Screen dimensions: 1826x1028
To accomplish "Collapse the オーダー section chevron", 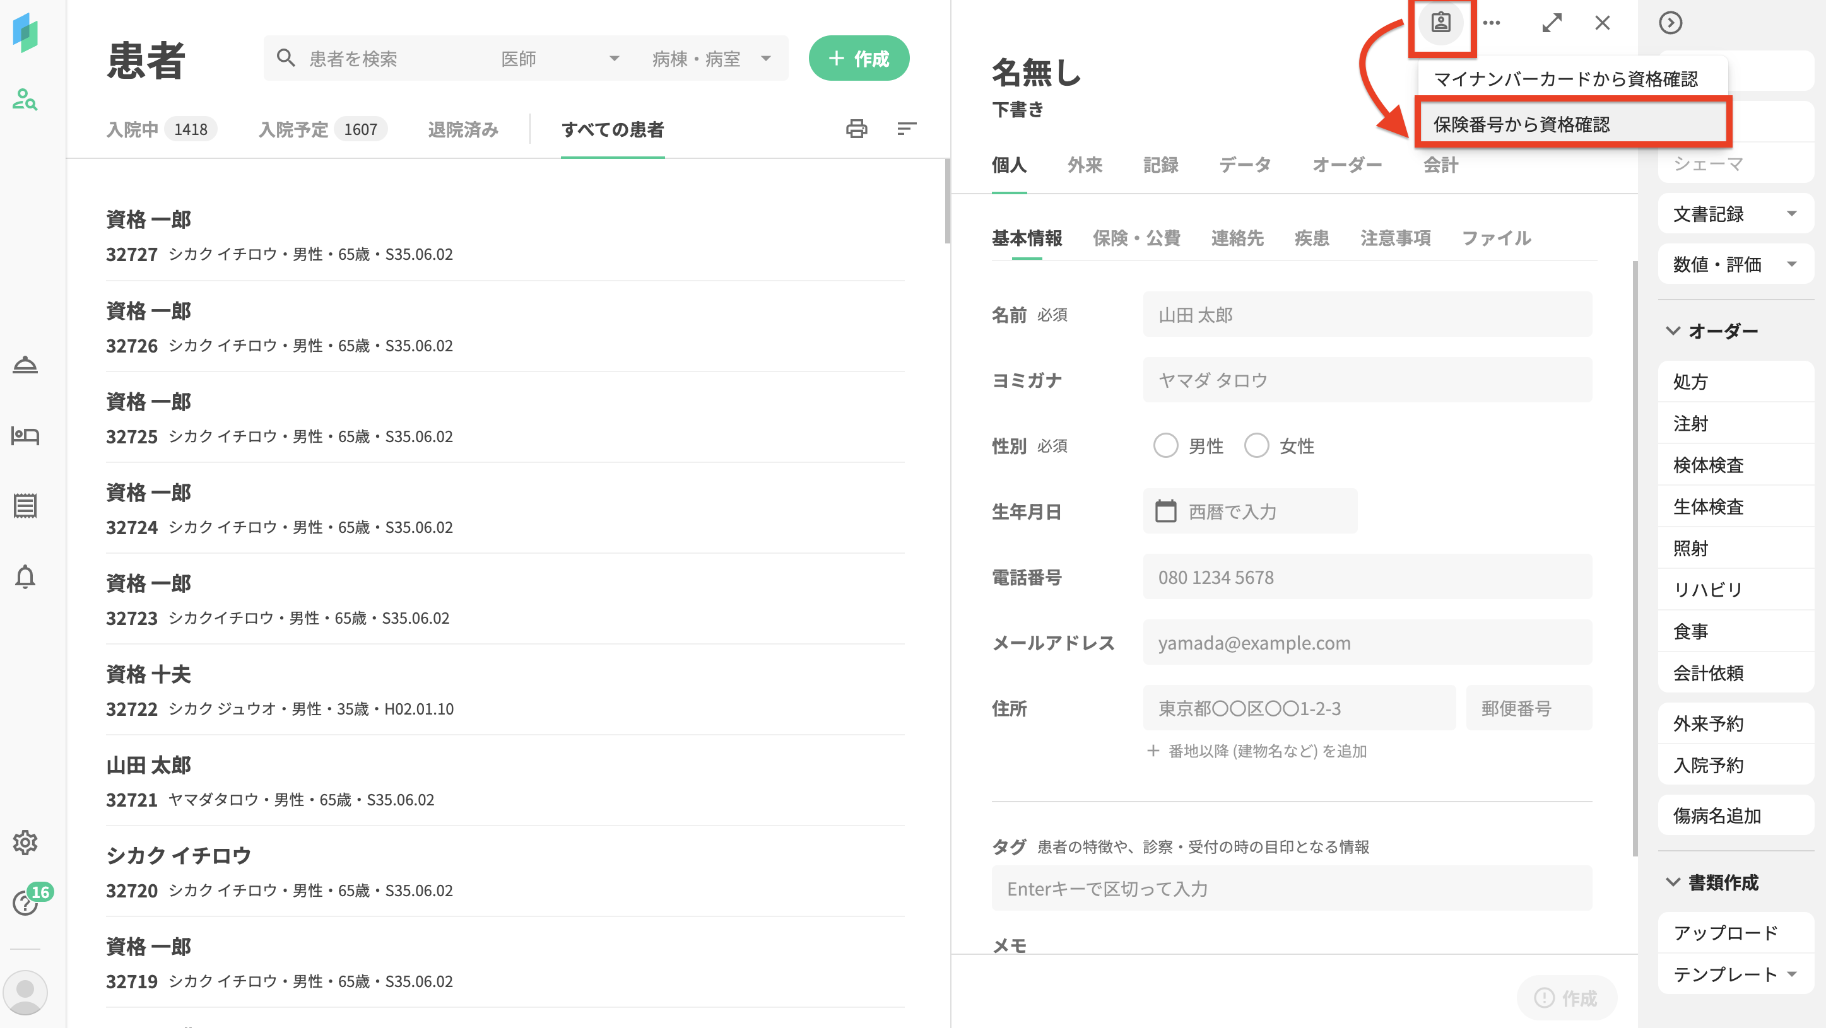I will click(1673, 331).
